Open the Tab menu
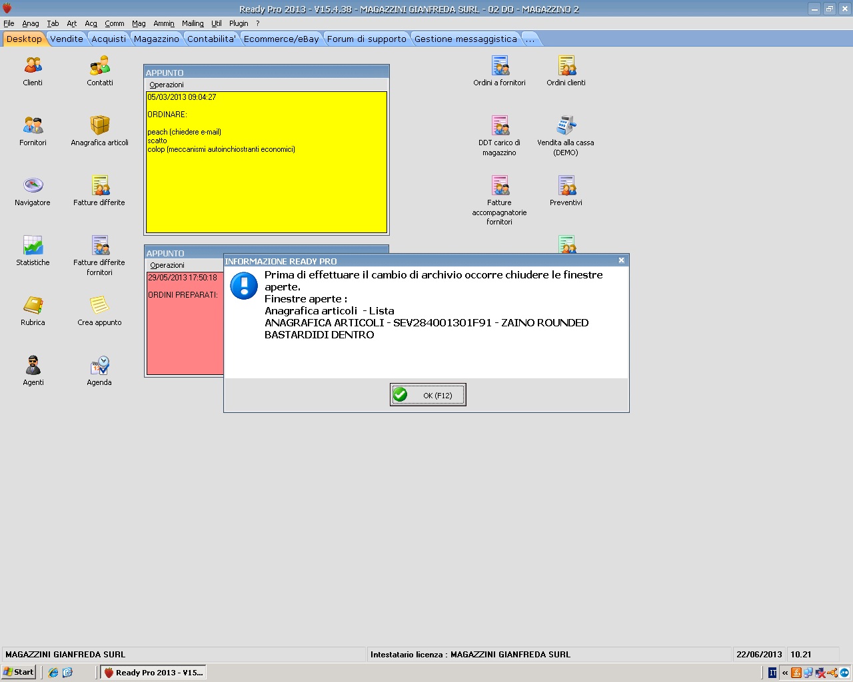Image resolution: width=853 pixels, height=682 pixels. (x=53, y=23)
